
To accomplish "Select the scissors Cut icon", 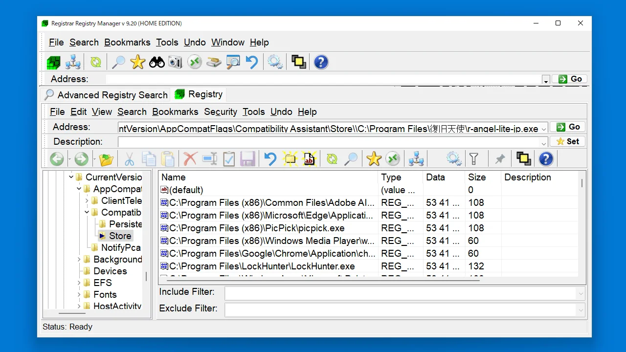I will (x=129, y=159).
